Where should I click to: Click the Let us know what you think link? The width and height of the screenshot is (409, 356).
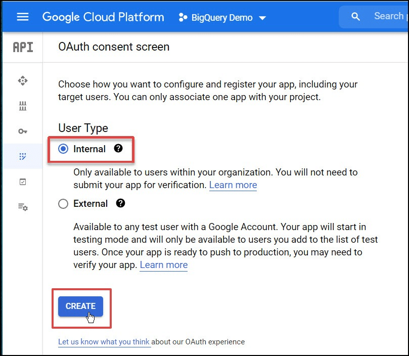(x=104, y=342)
